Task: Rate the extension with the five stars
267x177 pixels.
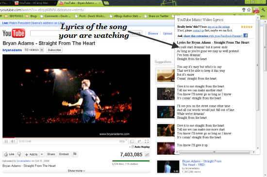Action: (x=247, y=27)
